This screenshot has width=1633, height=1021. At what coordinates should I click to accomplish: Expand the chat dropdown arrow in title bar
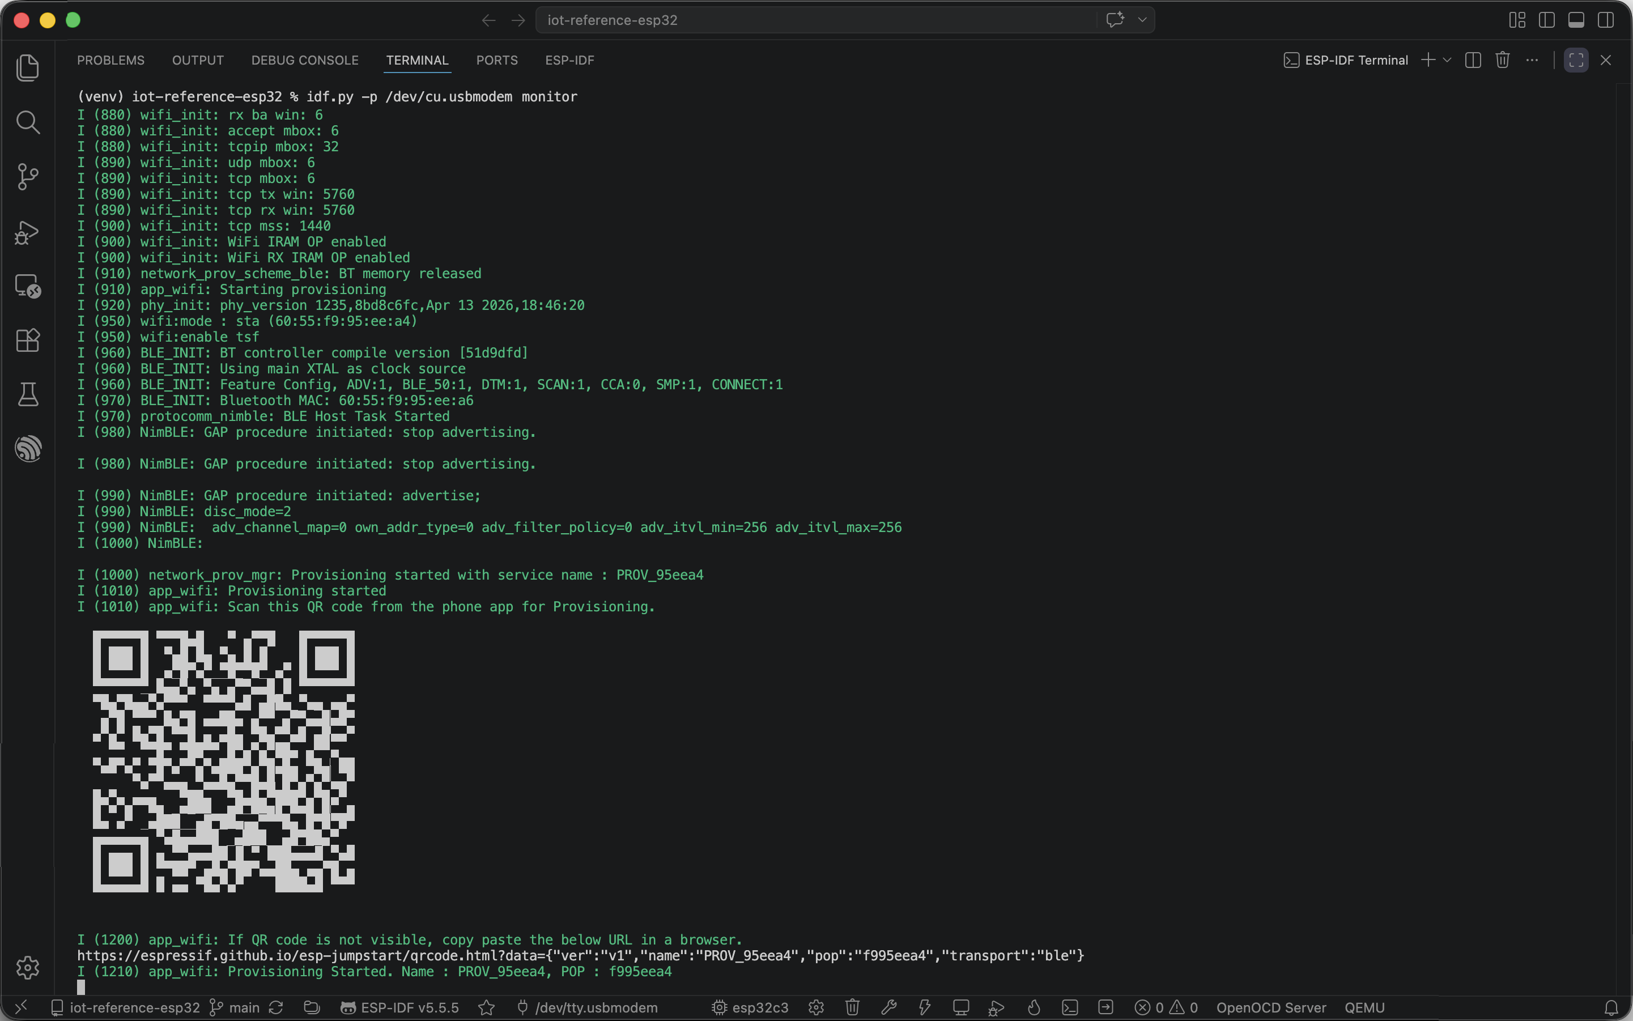(x=1142, y=20)
